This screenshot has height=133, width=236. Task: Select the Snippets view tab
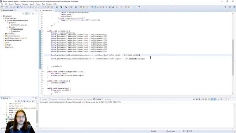click(x=88, y=99)
